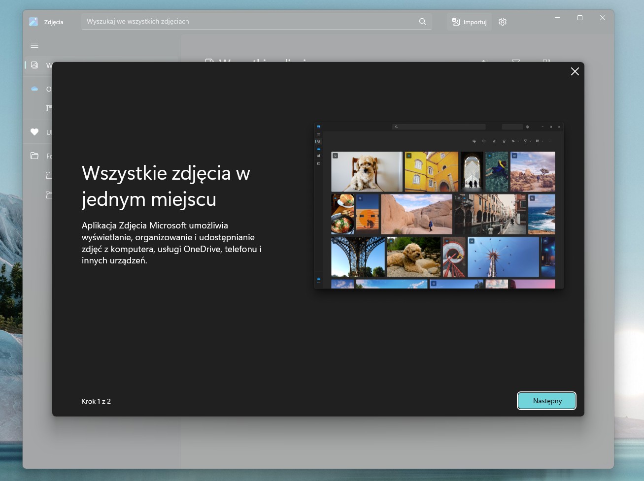Minimize the Zdjęcia window
The image size is (644, 481).
coord(557,18)
